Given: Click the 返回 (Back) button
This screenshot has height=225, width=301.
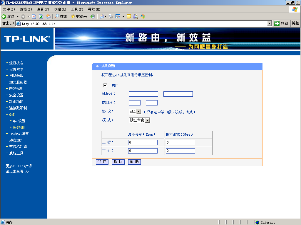Looking at the screenshot, I should coord(118,162).
